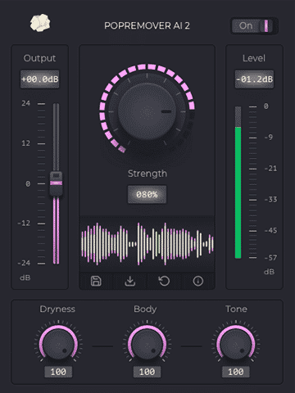Click the load preset download icon
Screen dimensions: 295x393
point(130,281)
